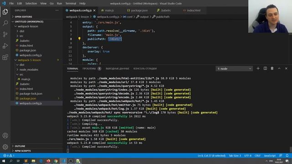292x164 pixels.
Task: Click the selected '/dist/' string in editor
Action: click(115, 39)
